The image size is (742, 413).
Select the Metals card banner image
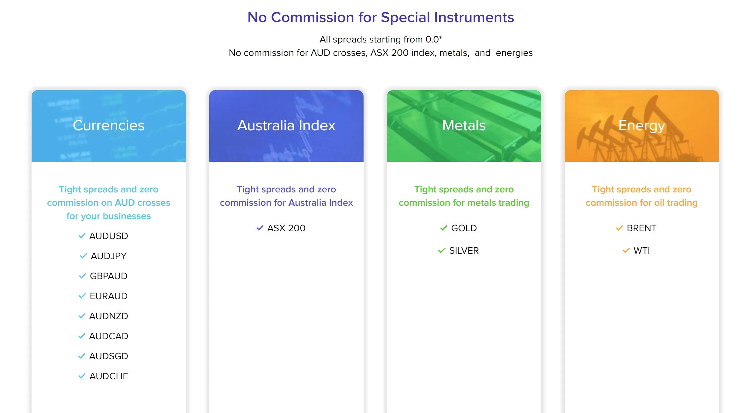[464, 126]
